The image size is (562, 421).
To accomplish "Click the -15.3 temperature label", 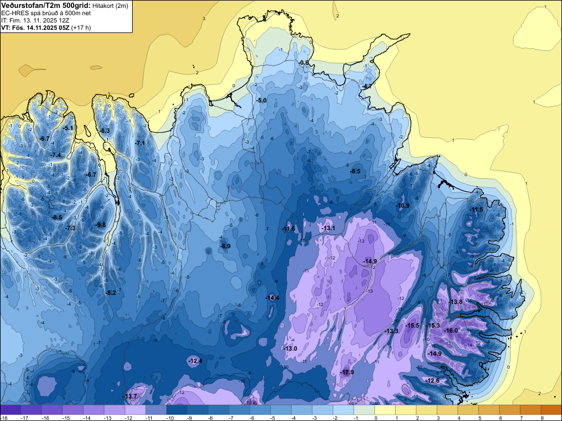I will click(433, 325).
